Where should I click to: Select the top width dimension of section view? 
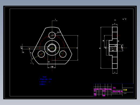[115, 24]
